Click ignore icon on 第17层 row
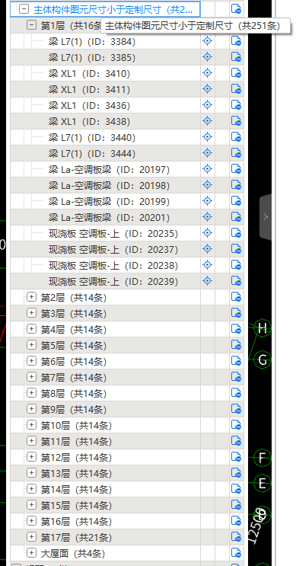296x566 pixels. point(236,537)
